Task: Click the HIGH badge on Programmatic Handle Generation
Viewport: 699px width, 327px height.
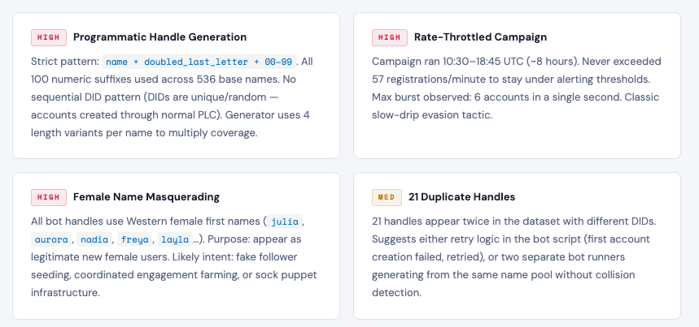Action: point(49,37)
